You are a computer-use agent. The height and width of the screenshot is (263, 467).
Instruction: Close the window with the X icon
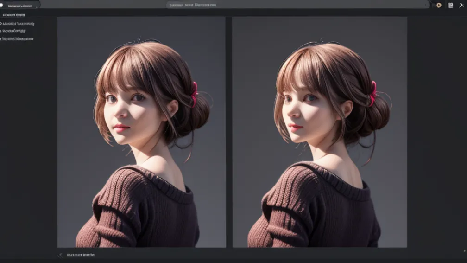click(461, 5)
